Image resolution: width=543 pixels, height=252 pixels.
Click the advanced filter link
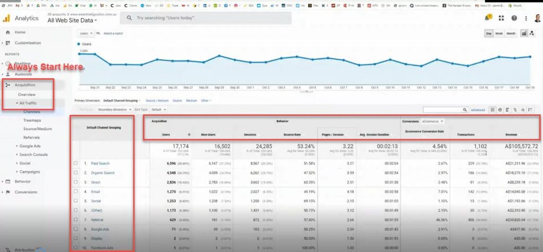[x=478, y=110]
